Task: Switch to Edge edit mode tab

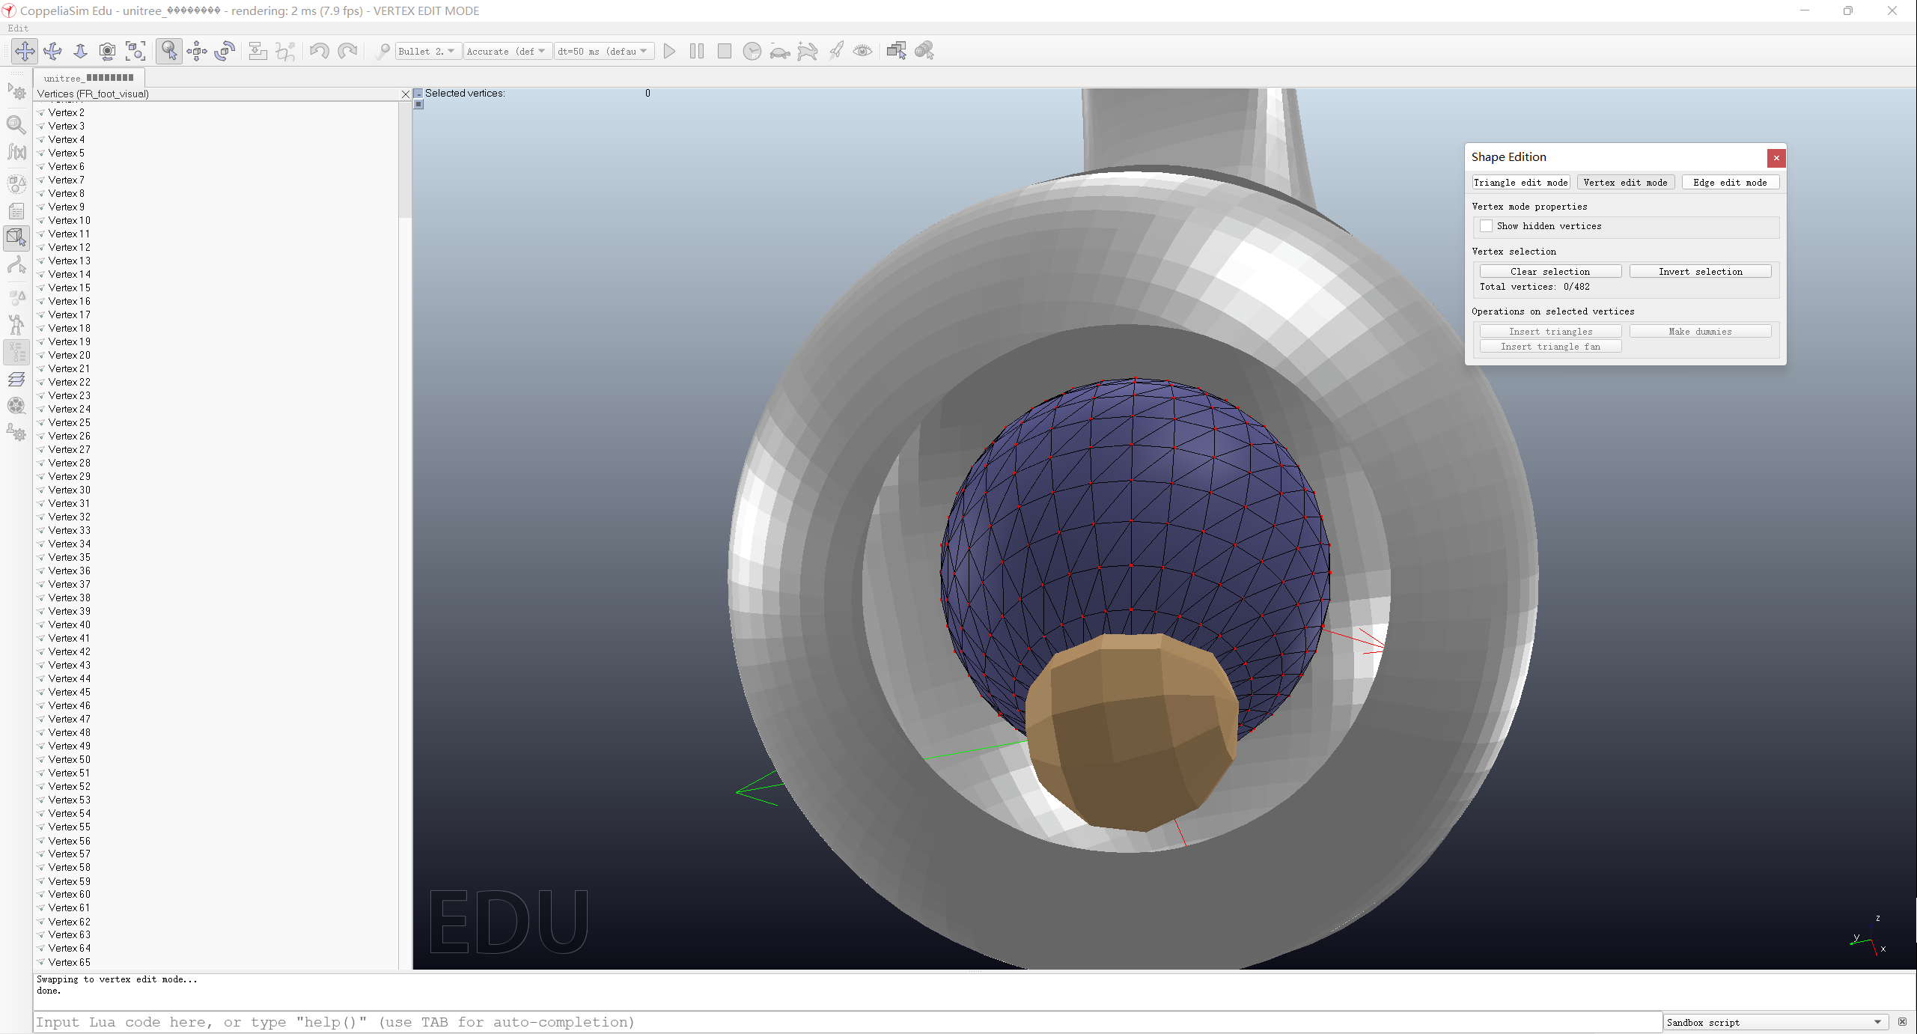Action: point(1728,182)
